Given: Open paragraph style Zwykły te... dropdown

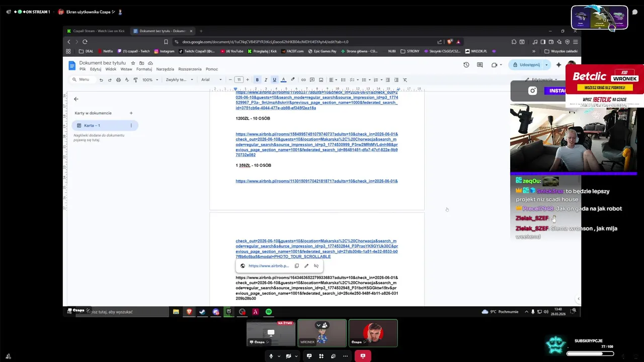Looking at the screenshot, I should click(180, 80).
